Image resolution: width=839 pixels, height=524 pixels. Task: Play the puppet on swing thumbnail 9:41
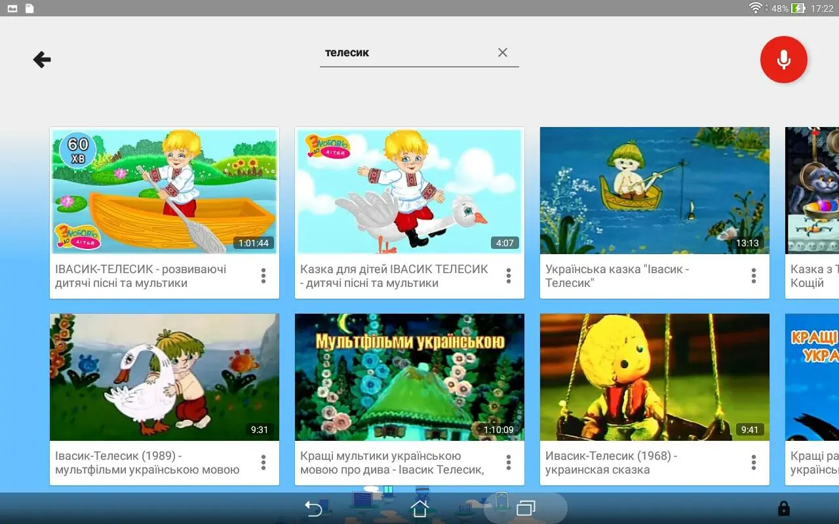655,377
